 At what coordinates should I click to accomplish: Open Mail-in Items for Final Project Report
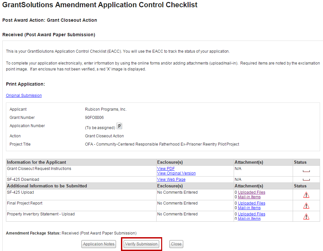[x=249, y=208]
